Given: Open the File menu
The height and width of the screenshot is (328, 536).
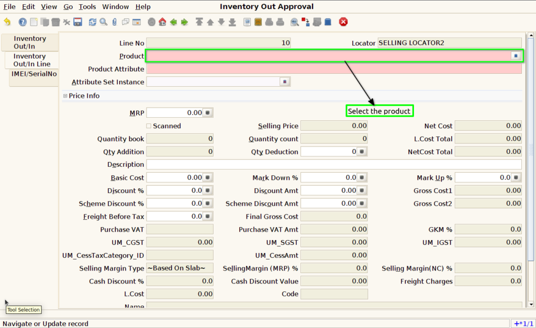Looking at the screenshot, I should point(9,6).
